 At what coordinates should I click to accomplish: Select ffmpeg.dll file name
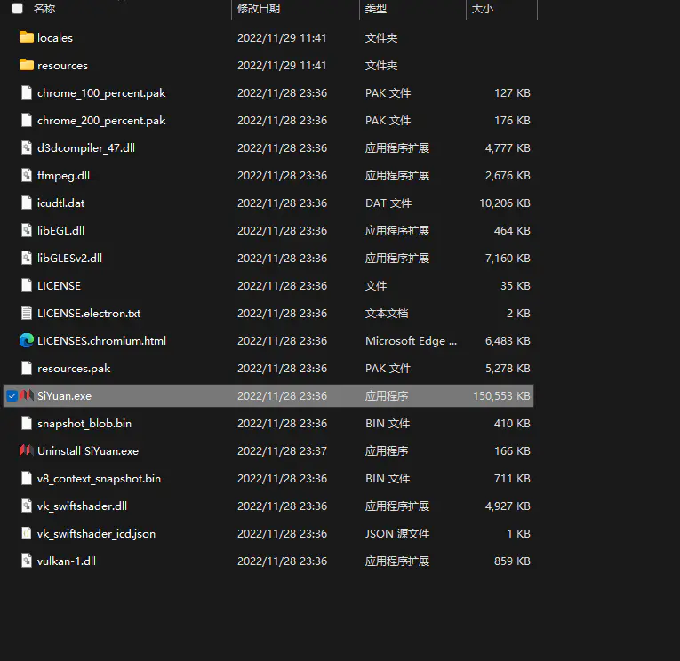click(63, 176)
